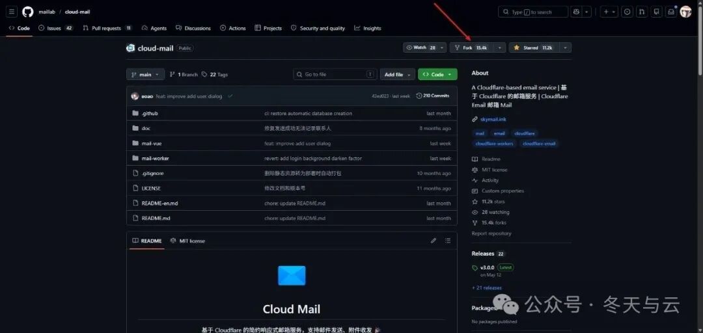Image resolution: width=703 pixels, height=333 pixels.
Task: Switch to the MIT license tab
Action: 188,241
